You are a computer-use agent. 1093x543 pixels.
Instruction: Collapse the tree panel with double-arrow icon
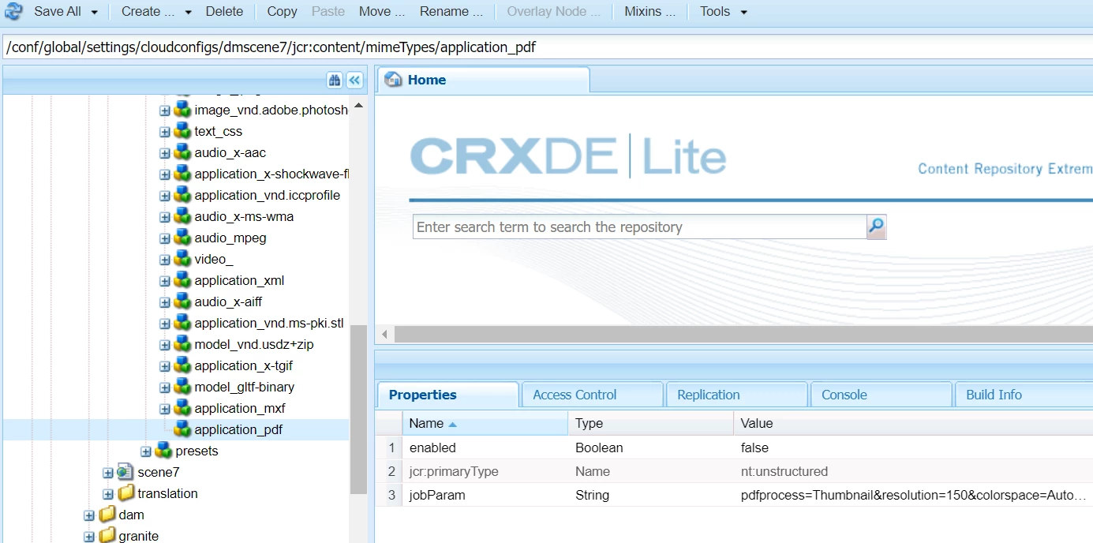click(354, 80)
